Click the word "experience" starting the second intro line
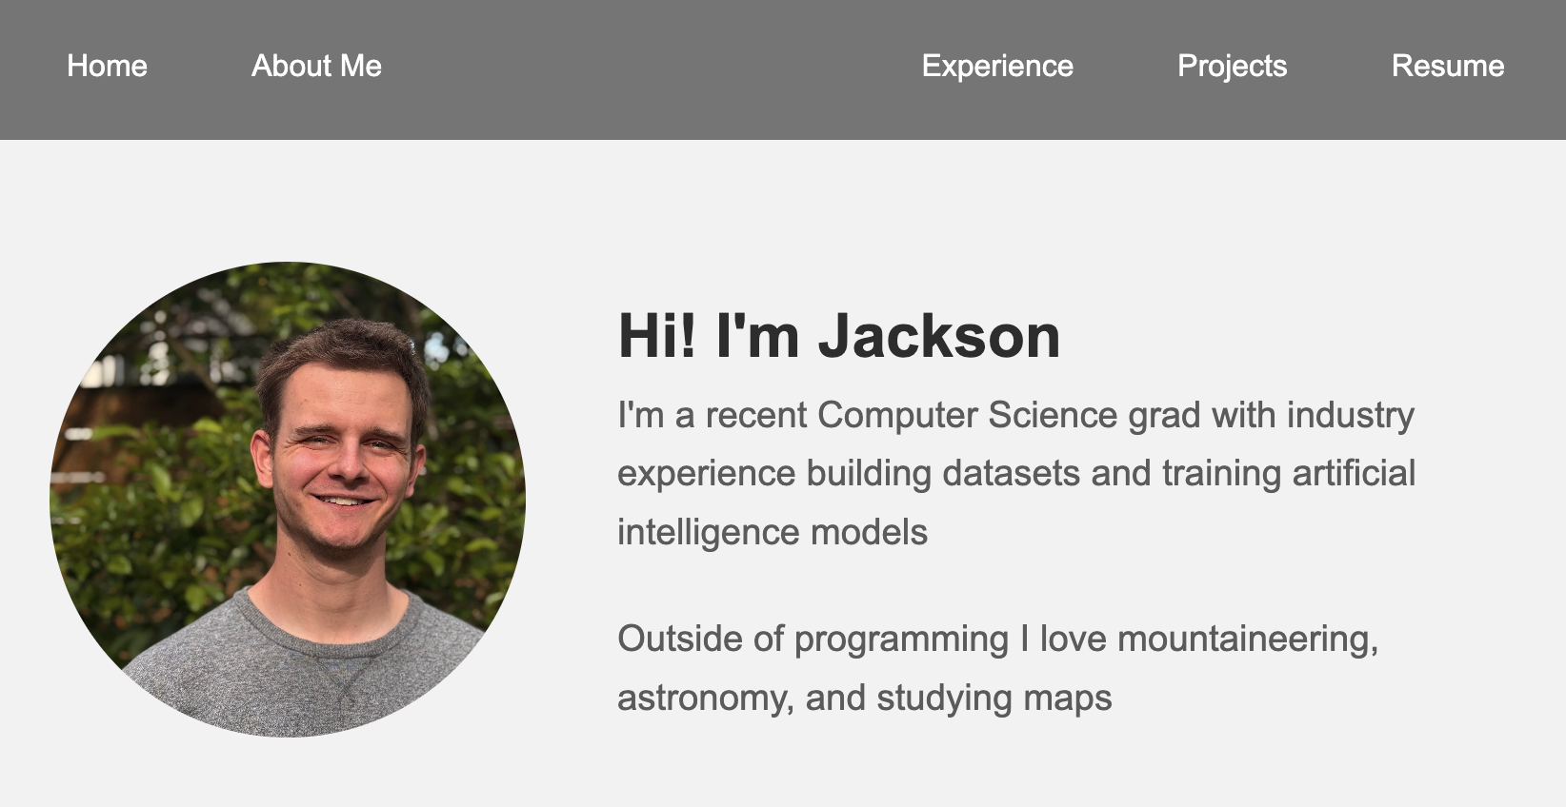The image size is (1566, 807). [706, 473]
